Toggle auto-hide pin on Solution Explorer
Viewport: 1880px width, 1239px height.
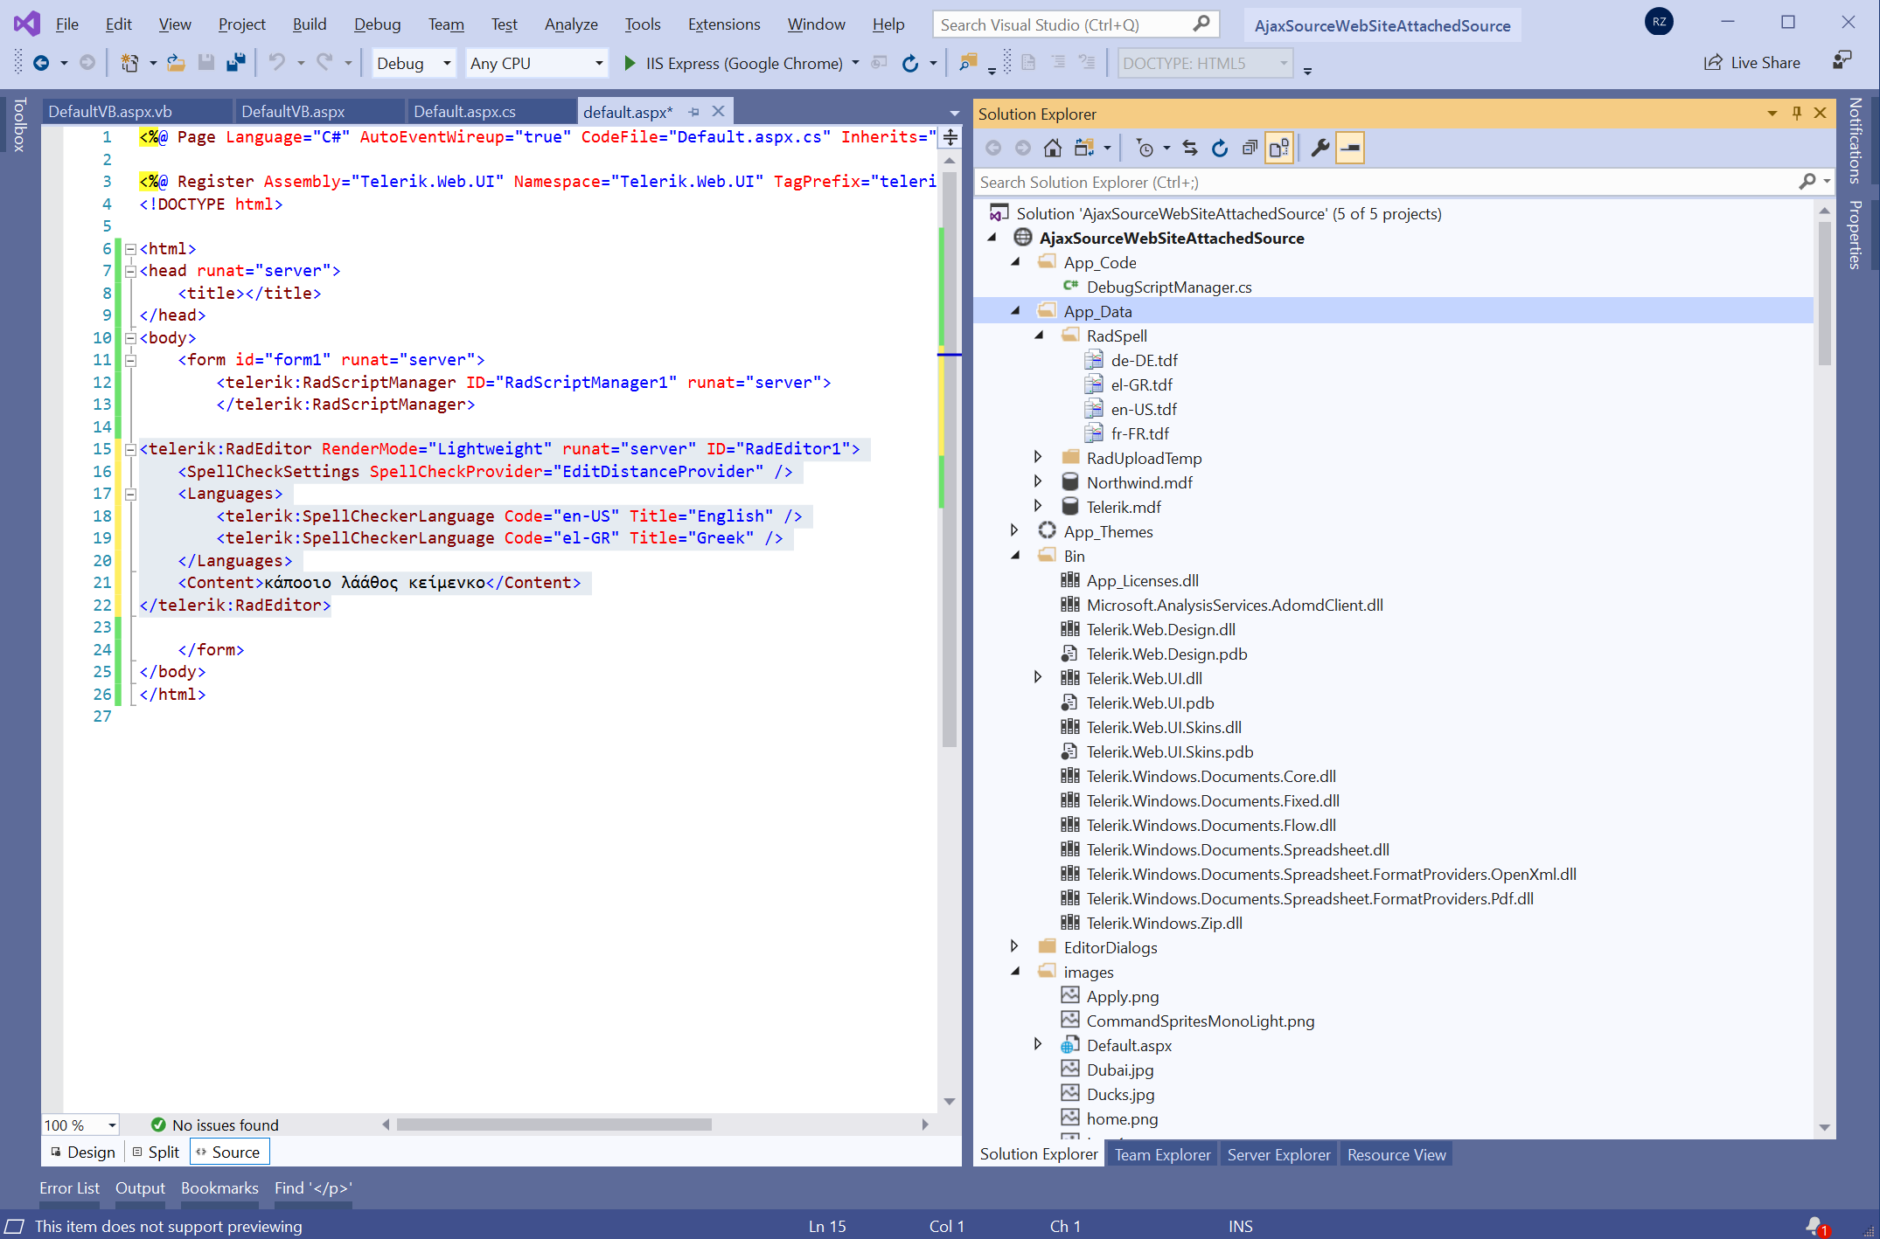tap(1797, 114)
